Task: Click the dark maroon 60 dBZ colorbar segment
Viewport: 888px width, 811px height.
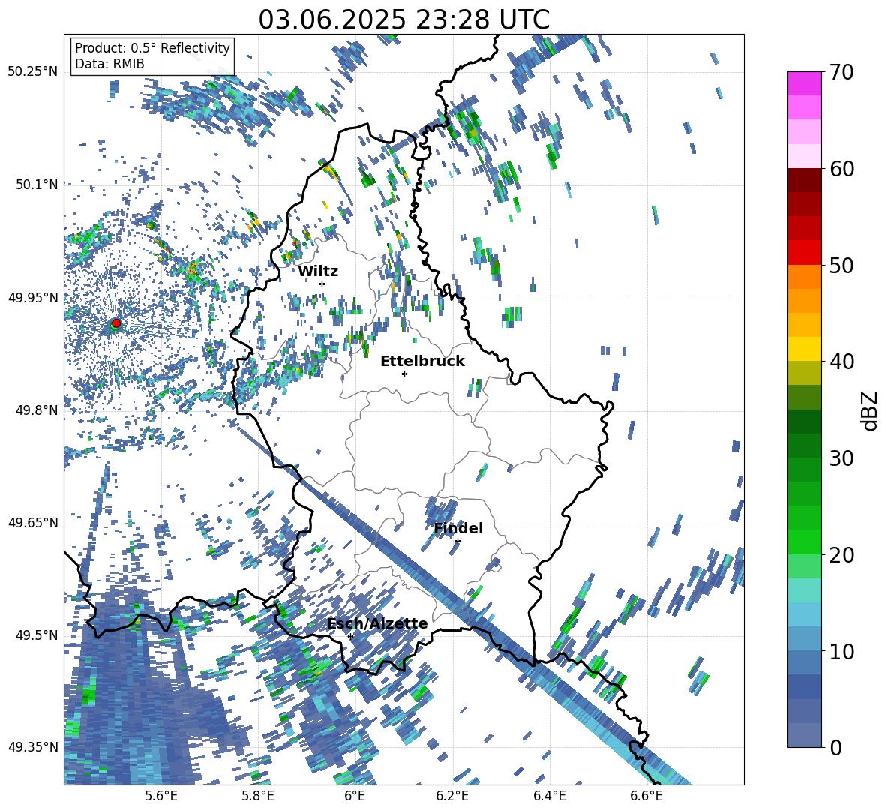Action: [804, 180]
